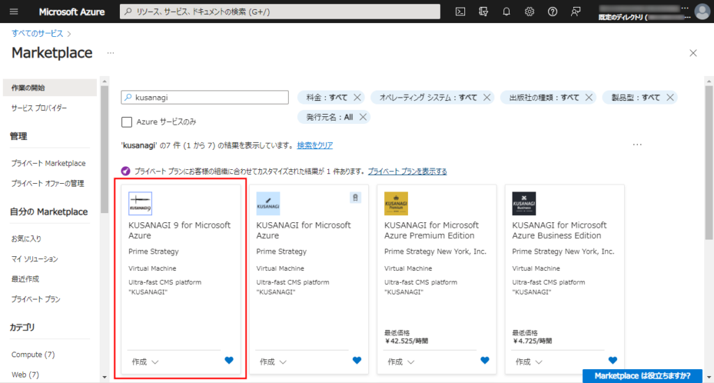The image size is (714, 383).
Task: Open プライベート Marketplace in the sidebar
Action: [x=48, y=164]
